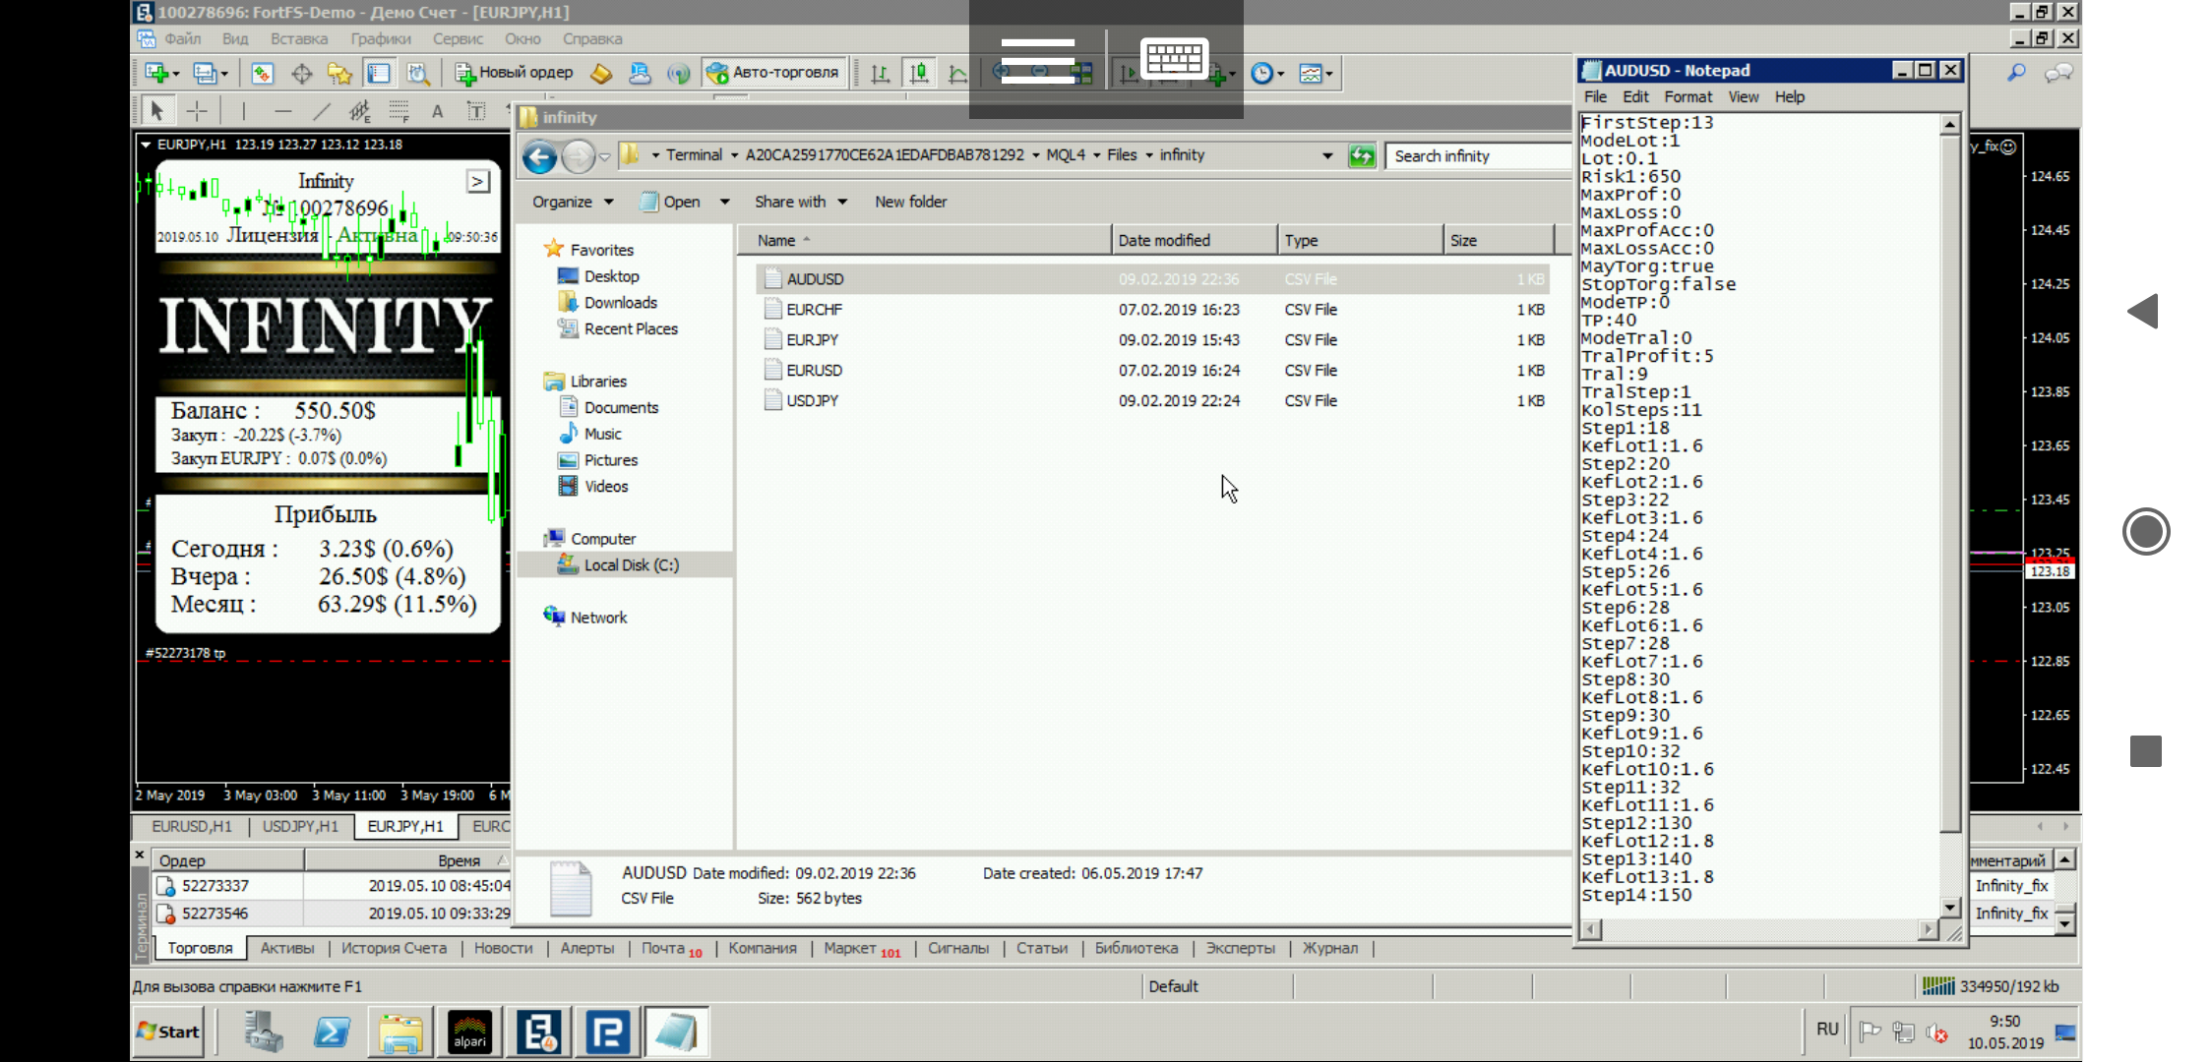
Task: Toggle the Market Watch window icon
Action: [x=262, y=73]
